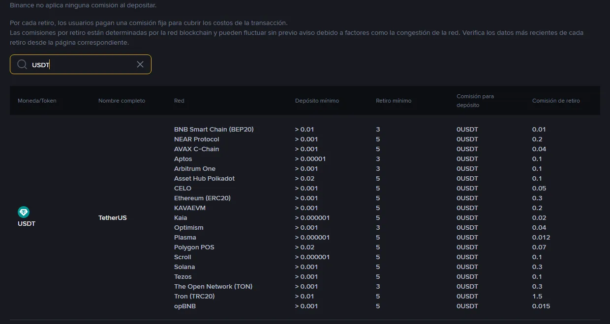610x324 pixels.
Task: Select the Optimism network row
Action: pos(189,228)
